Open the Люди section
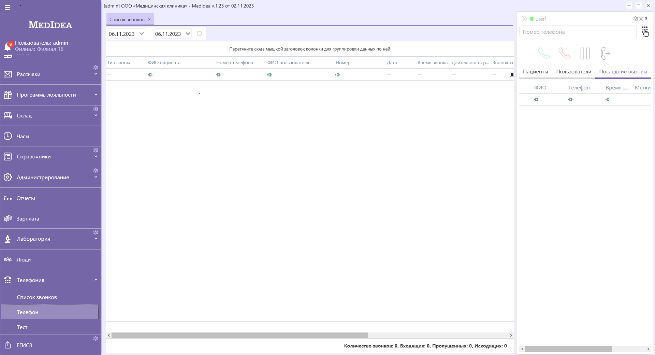This screenshot has width=655, height=355. 50,259
